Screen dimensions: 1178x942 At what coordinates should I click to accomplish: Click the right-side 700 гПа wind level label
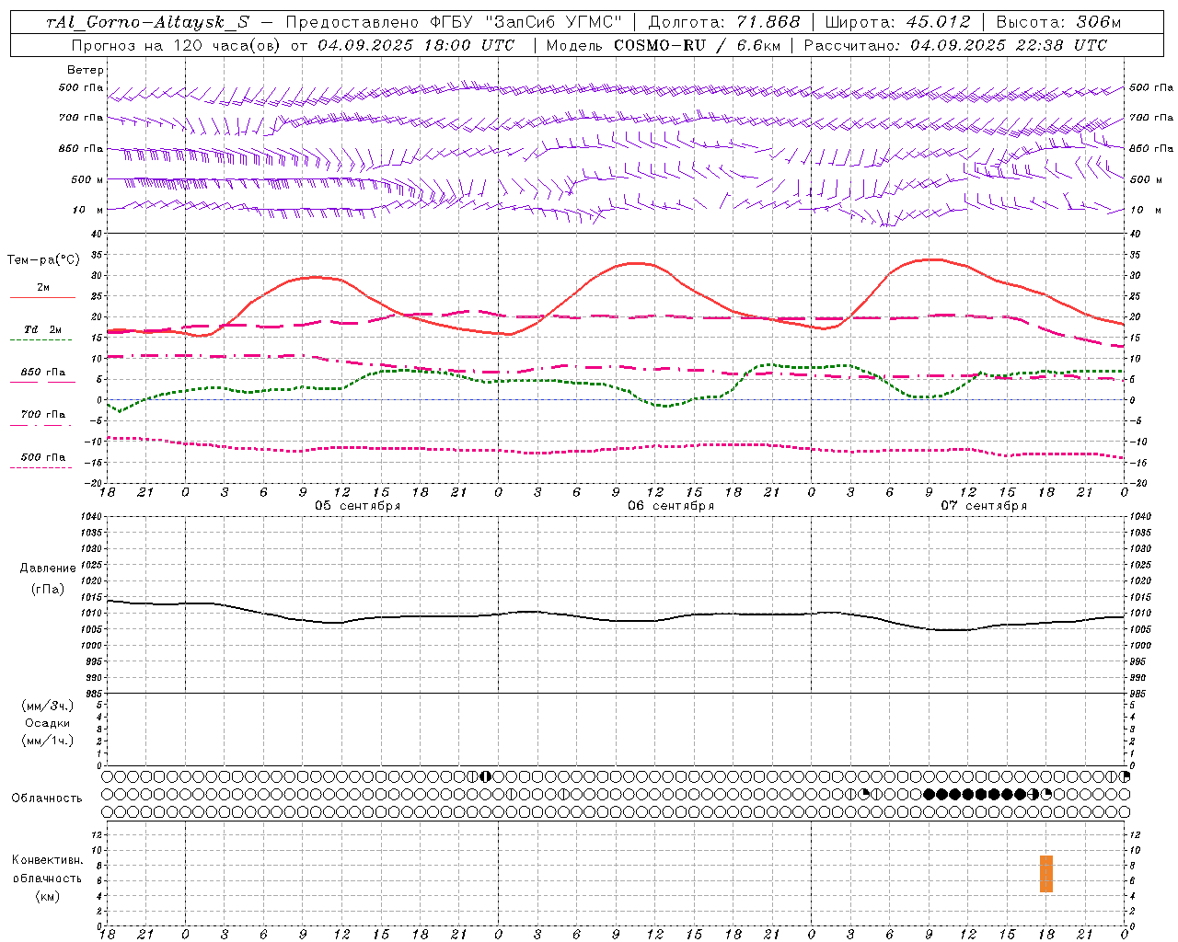point(1151,118)
